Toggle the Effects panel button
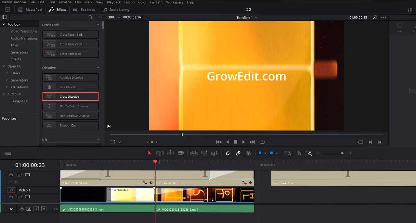The height and width of the screenshot is (223, 416). point(58,9)
